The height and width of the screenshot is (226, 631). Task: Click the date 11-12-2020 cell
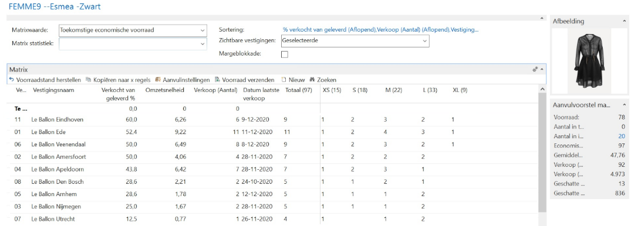257,132
